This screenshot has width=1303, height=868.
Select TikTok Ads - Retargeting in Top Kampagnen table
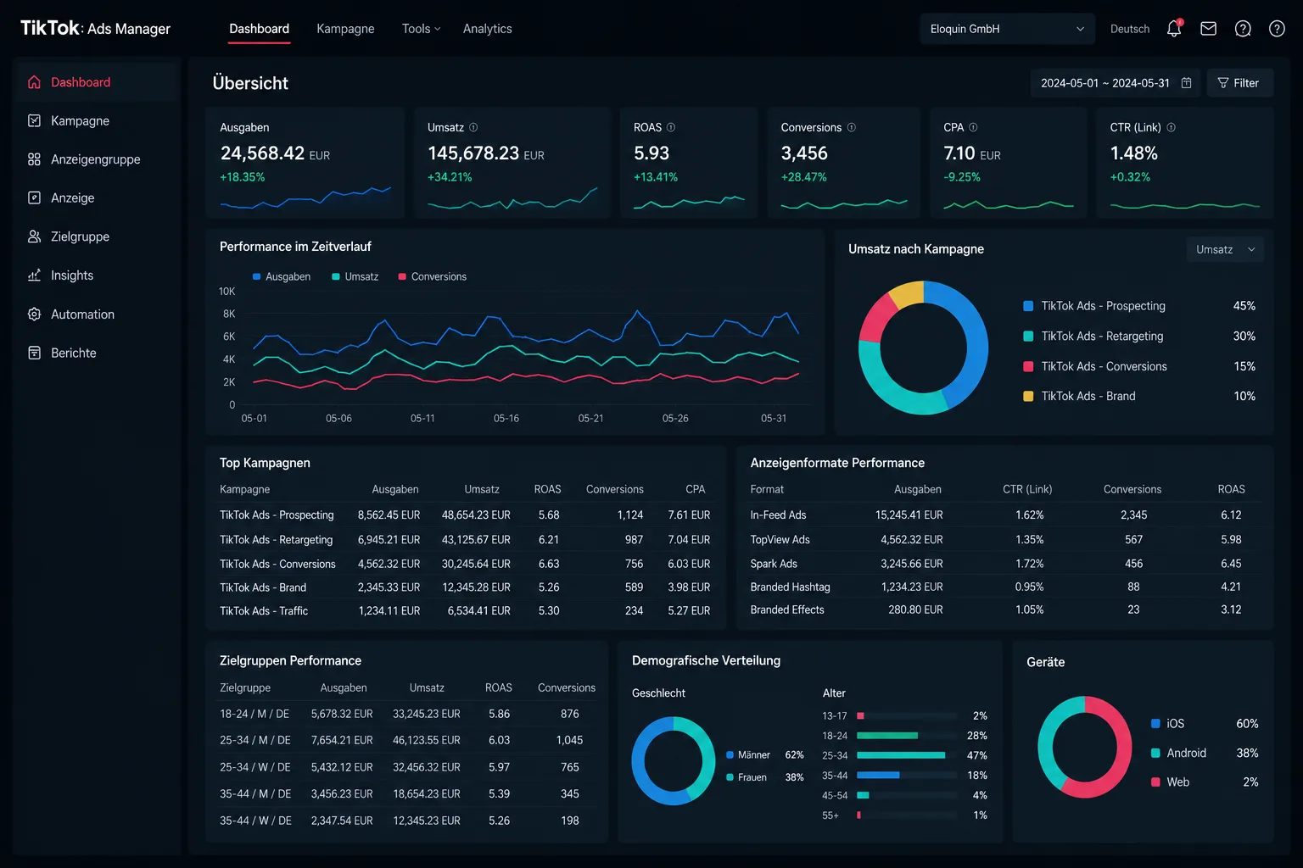466,540
